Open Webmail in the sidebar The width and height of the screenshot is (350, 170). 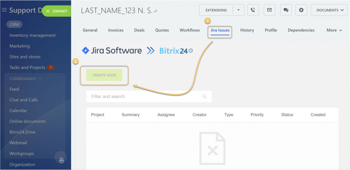[x=18, y=143]
